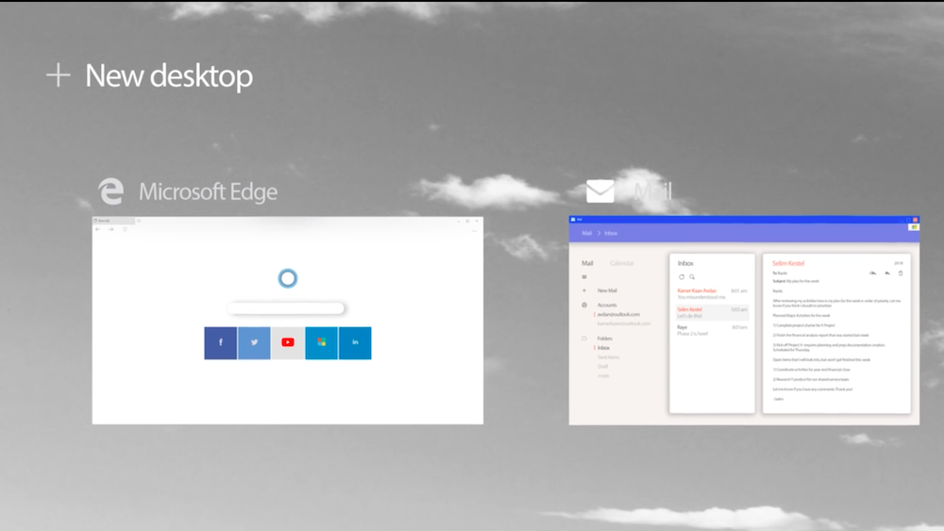
Task: Click the trash icon in message pane
Action: tap(901, 273)
